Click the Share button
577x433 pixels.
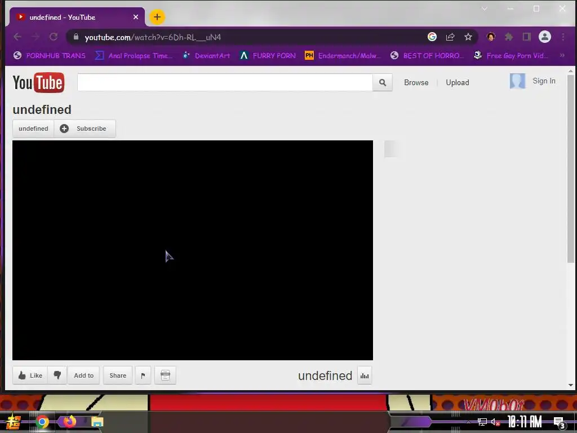click(118, 375)
